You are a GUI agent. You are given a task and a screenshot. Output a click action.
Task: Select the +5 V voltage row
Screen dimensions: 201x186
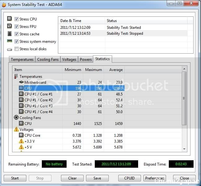68,147
